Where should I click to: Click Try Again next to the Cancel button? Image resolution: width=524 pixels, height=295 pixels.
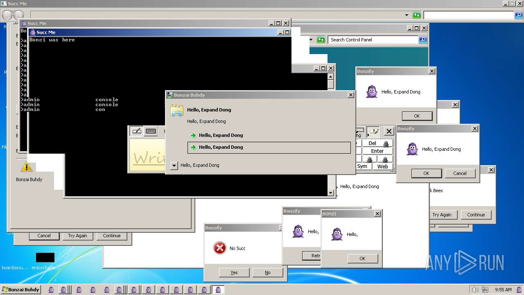77,236
